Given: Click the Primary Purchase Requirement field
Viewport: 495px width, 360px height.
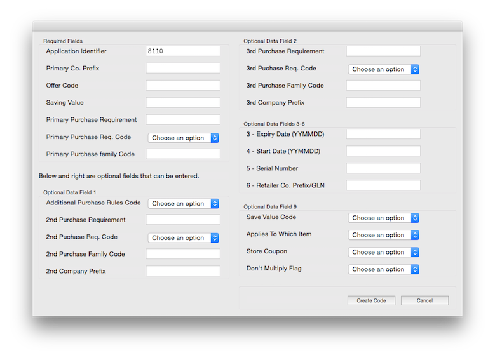Looking at the screenshot, I should (x=183, y=119).
